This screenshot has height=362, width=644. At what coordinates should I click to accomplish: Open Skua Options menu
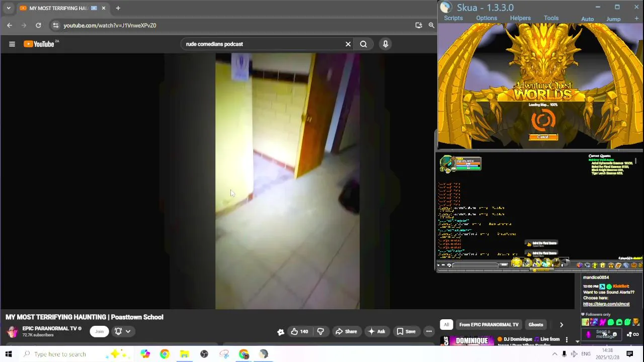click(x=487, y=18)
